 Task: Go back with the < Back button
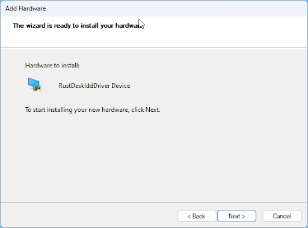pyautogui.click(x=197, y=216)
